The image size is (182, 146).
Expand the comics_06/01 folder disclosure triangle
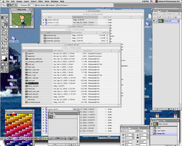43,109
